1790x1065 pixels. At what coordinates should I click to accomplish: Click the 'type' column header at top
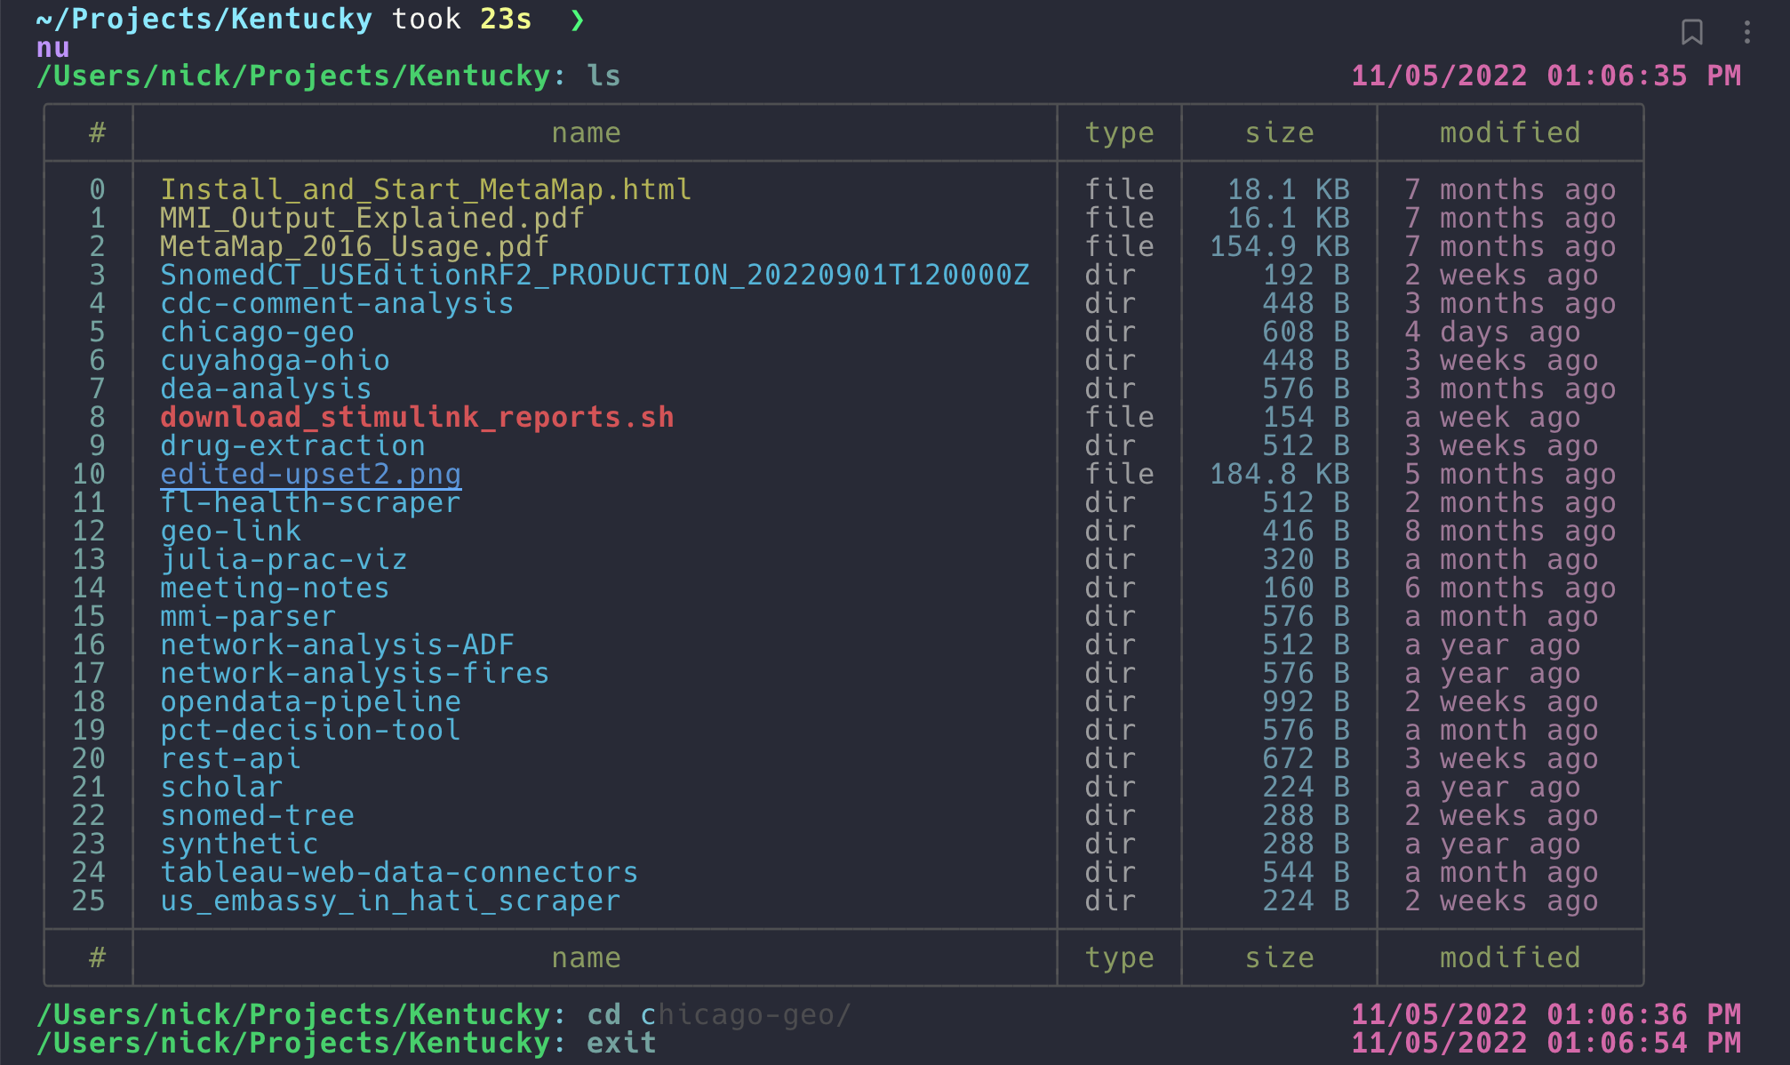pyautogui.click(x=1118, y=132)
